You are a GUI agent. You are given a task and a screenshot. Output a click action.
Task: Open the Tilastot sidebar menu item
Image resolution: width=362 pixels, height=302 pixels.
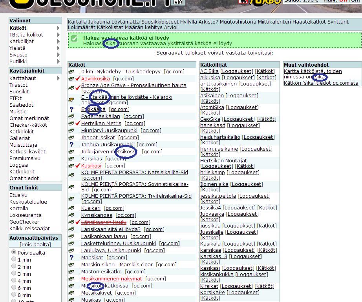[18, 85]
